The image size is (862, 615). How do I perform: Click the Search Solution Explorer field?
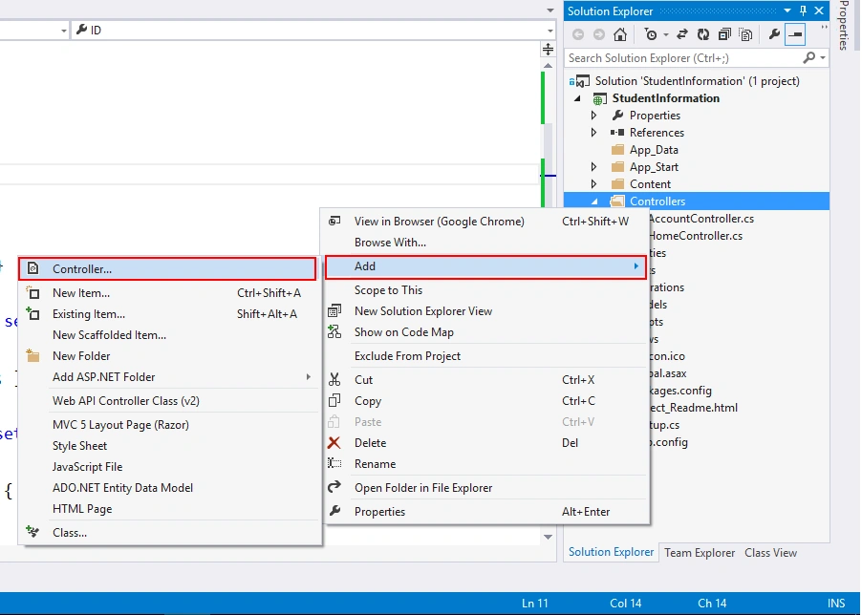(684, 58)
